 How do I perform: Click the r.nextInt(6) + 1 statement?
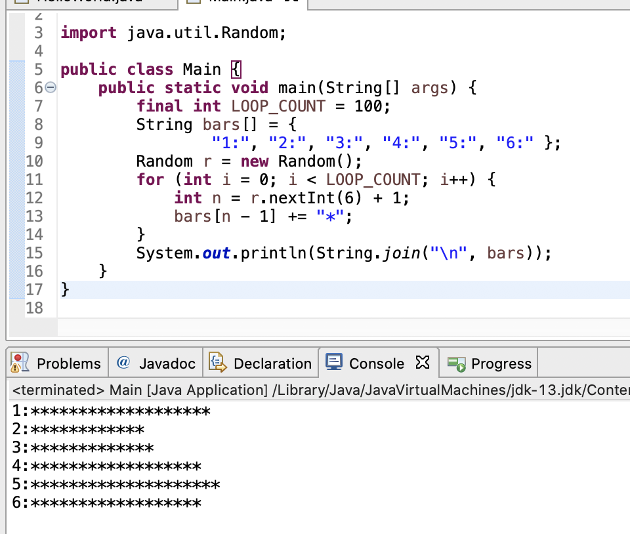[x=291, y=198]
